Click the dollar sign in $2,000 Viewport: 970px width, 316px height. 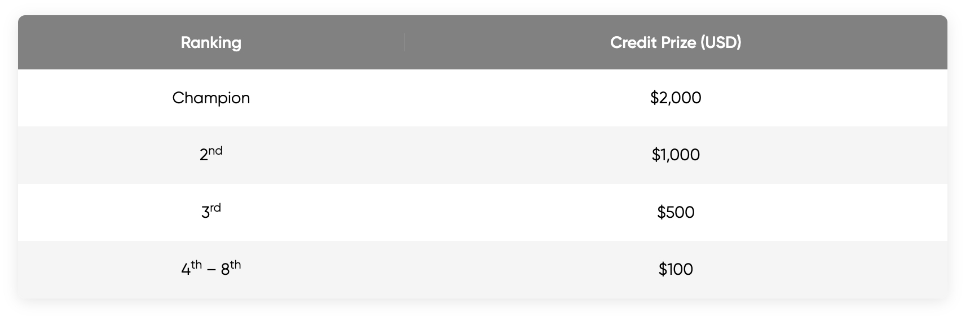[x=654, y=98]
